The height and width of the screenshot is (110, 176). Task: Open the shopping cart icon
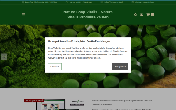tap(148, 15)
